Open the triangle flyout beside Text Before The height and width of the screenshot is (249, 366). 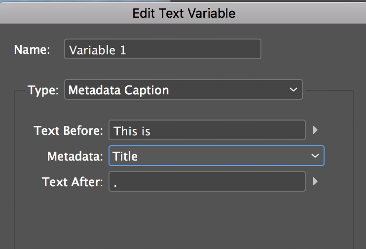tap(316, 130)
